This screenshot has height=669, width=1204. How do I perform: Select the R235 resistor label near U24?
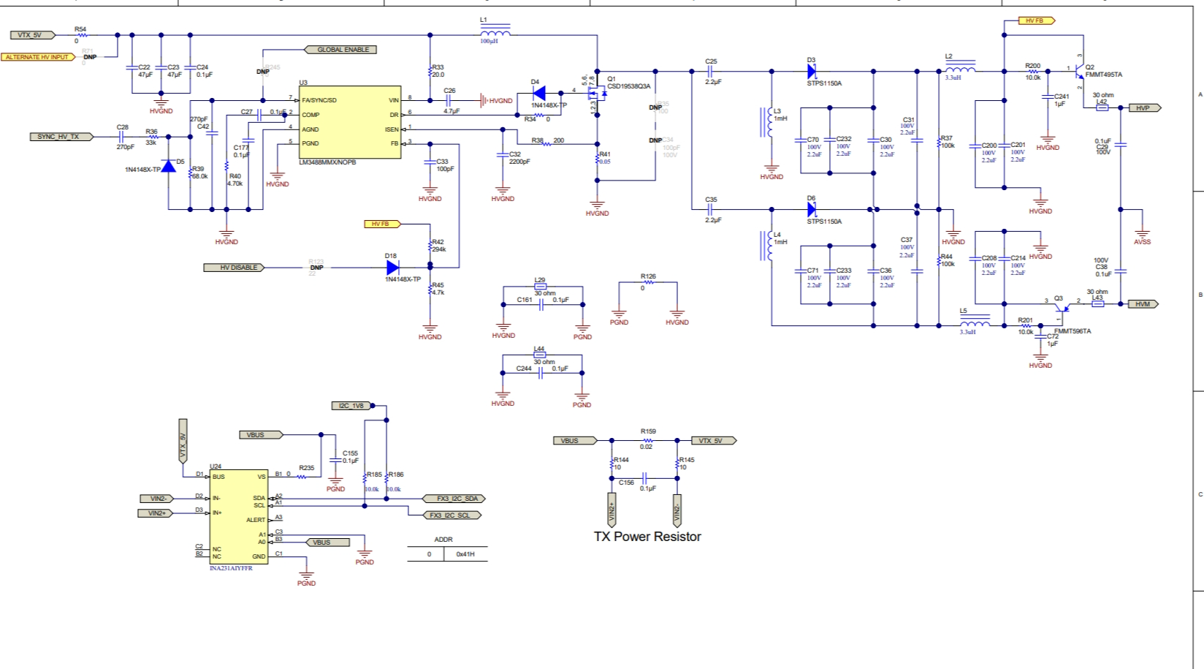coord(307,468)
